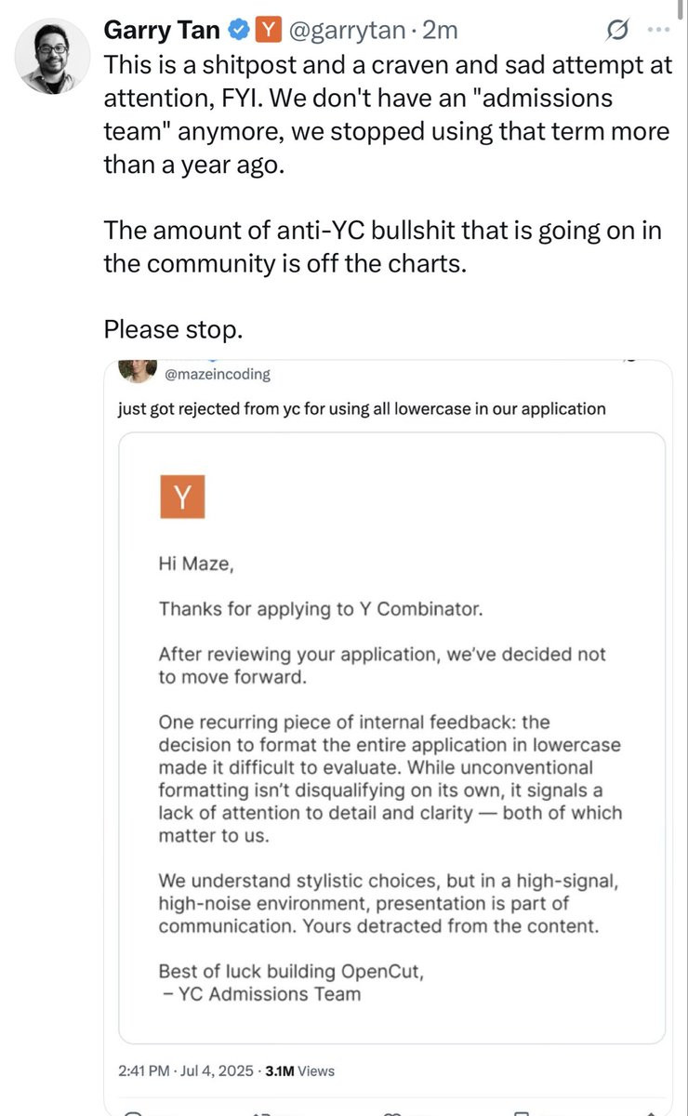Click the like heart on quoted post

(394, 1112)
